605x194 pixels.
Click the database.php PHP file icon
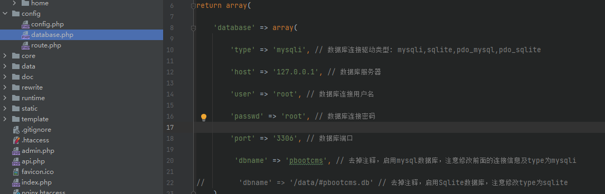[25, 35]
